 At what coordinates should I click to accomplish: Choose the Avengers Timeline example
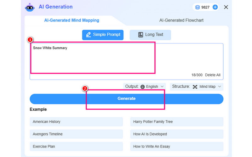click(x=76, y=134)
